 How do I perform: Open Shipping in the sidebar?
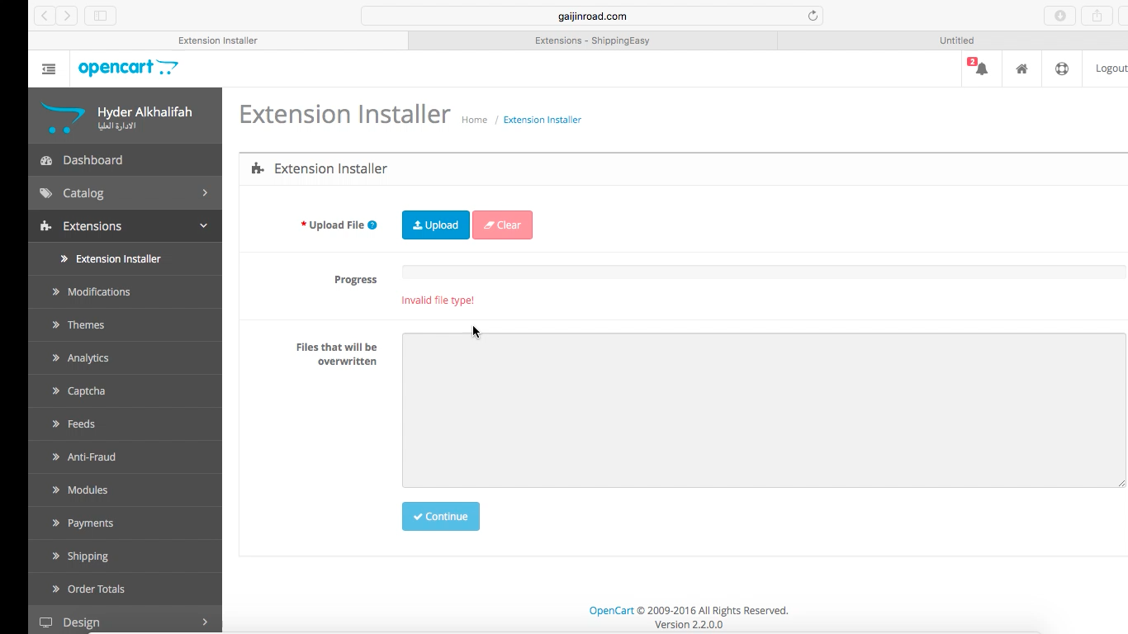click(125, 556)
